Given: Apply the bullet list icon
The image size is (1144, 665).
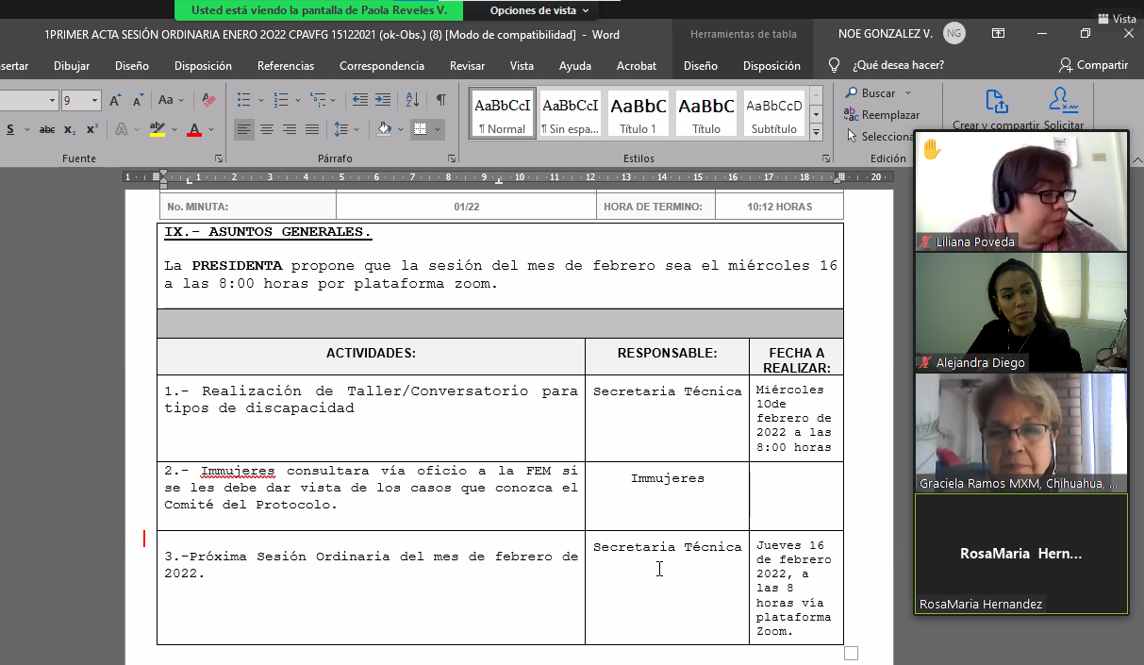Looking at the screenshot, I should coord(243,100).
